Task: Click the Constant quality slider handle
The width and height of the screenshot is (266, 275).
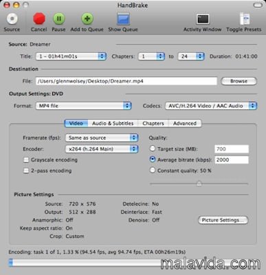Action: pos(199,184)
